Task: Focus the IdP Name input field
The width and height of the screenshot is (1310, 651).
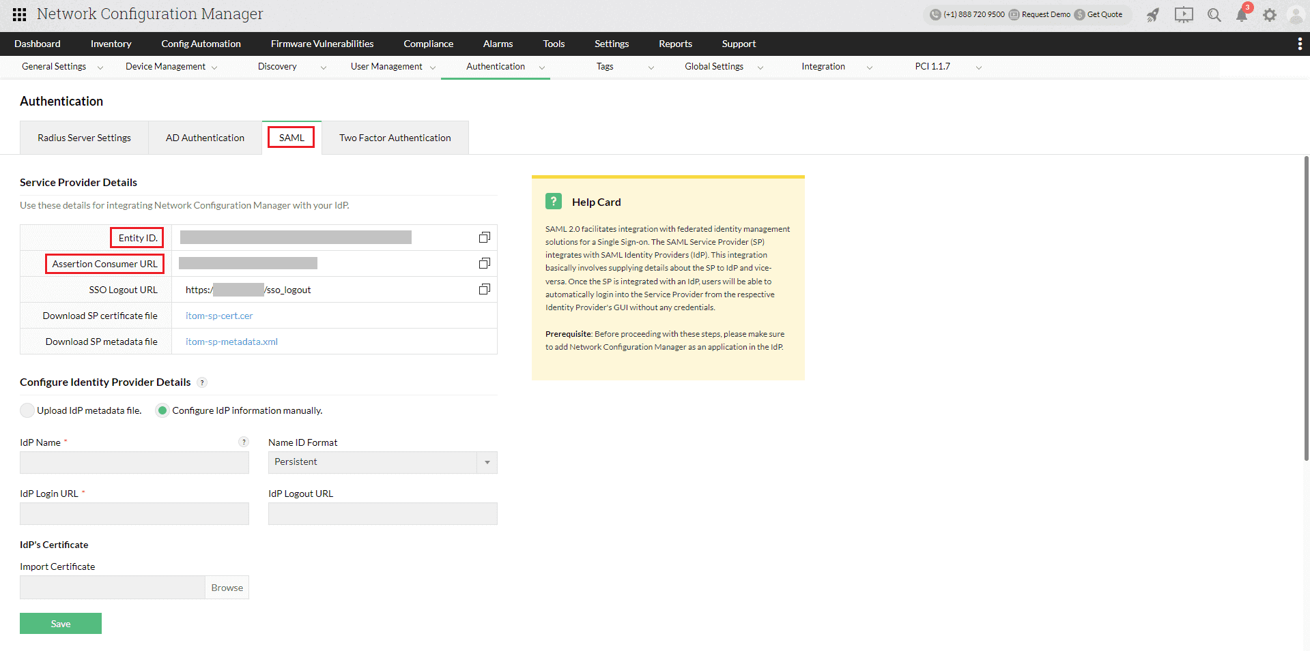Action: 134,462
